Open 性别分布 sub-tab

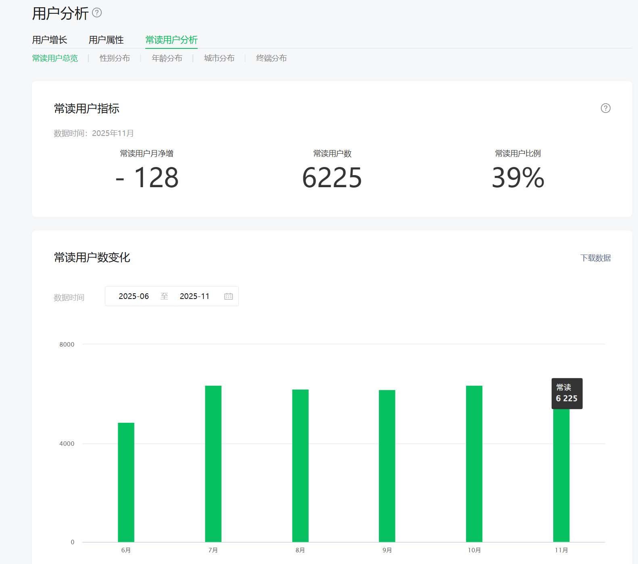point(115,58)
